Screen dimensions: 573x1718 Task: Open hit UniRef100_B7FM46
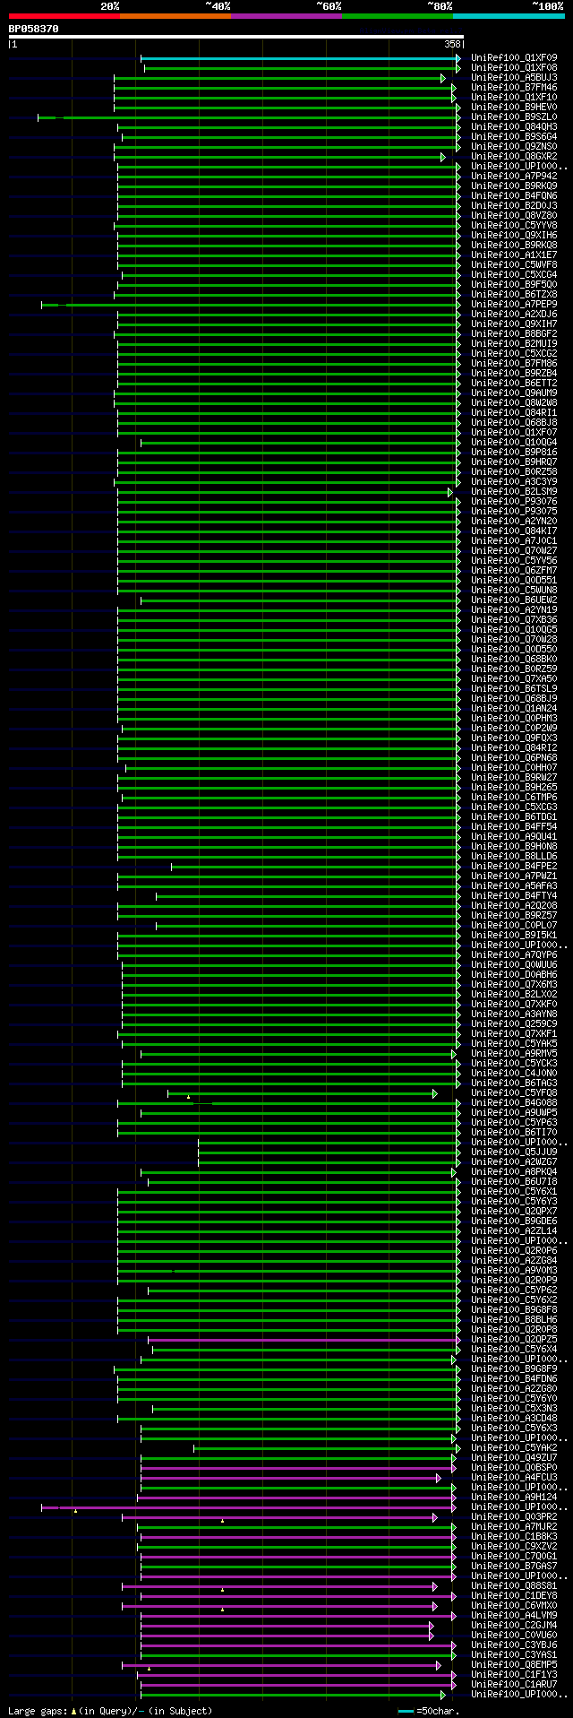coord(514,87)
